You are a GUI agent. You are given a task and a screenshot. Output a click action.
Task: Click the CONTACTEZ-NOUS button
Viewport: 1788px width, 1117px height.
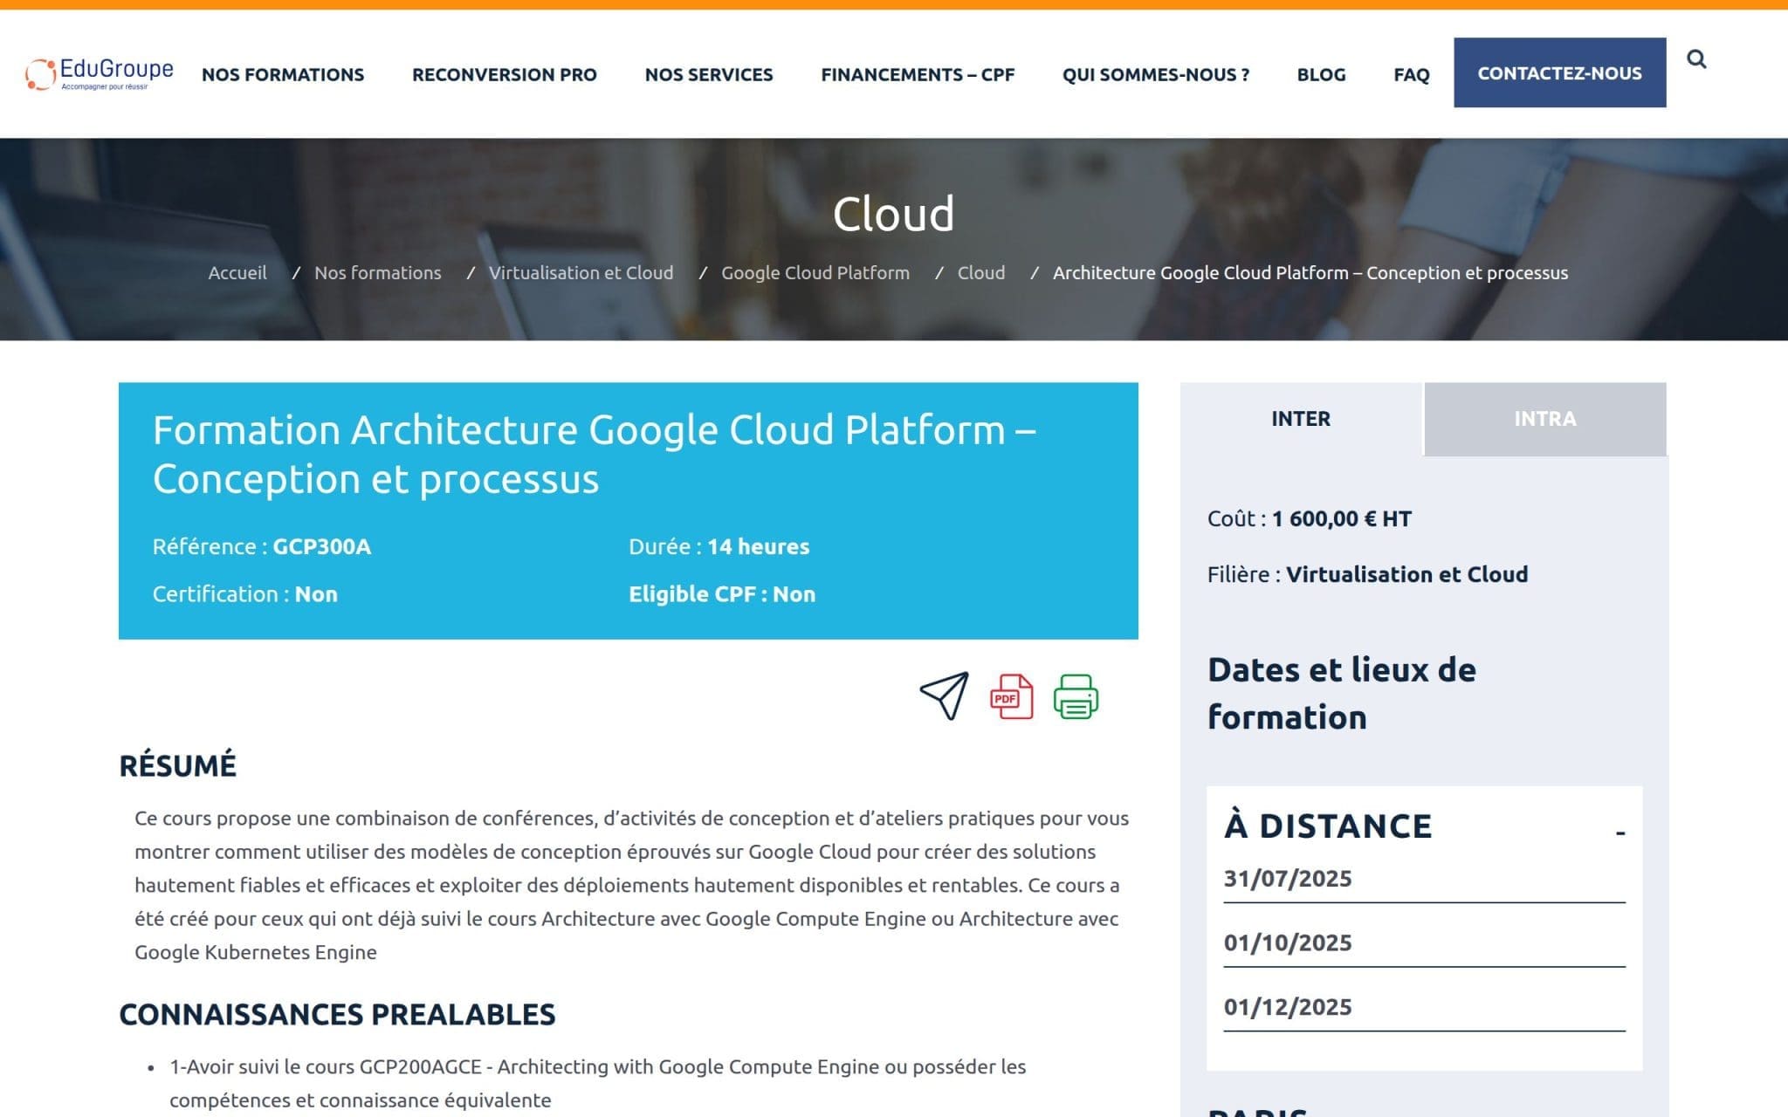[1559, 74]
